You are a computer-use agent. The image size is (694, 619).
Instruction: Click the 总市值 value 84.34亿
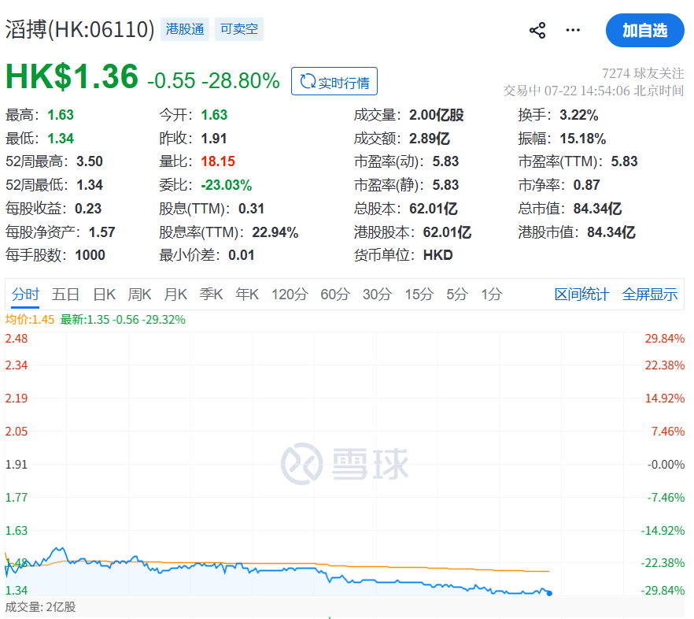click(597, 208)
